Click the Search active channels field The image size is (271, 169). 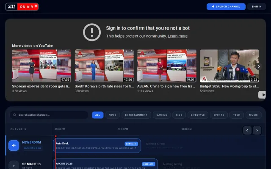(49, 115)
